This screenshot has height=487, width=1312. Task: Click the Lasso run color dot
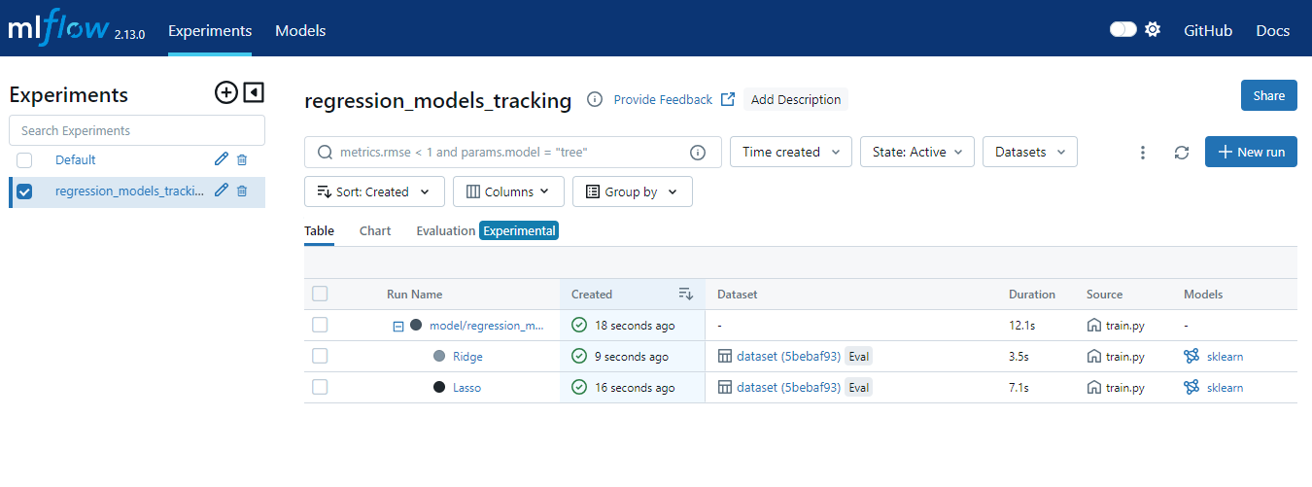pos(439,387)
